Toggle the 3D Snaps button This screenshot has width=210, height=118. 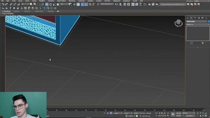pos(82,4)
